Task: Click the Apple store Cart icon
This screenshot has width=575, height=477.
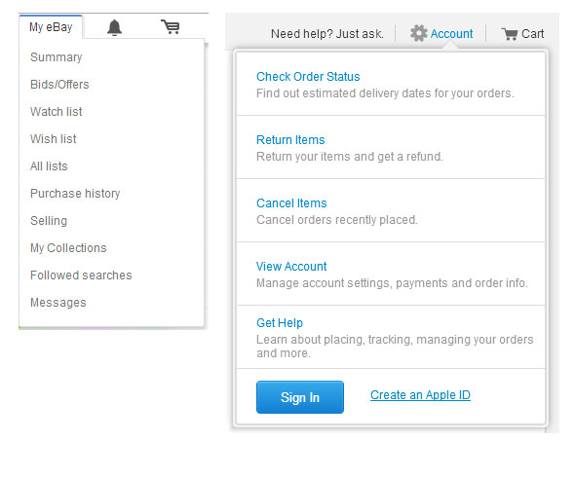Action: point(510,34)
